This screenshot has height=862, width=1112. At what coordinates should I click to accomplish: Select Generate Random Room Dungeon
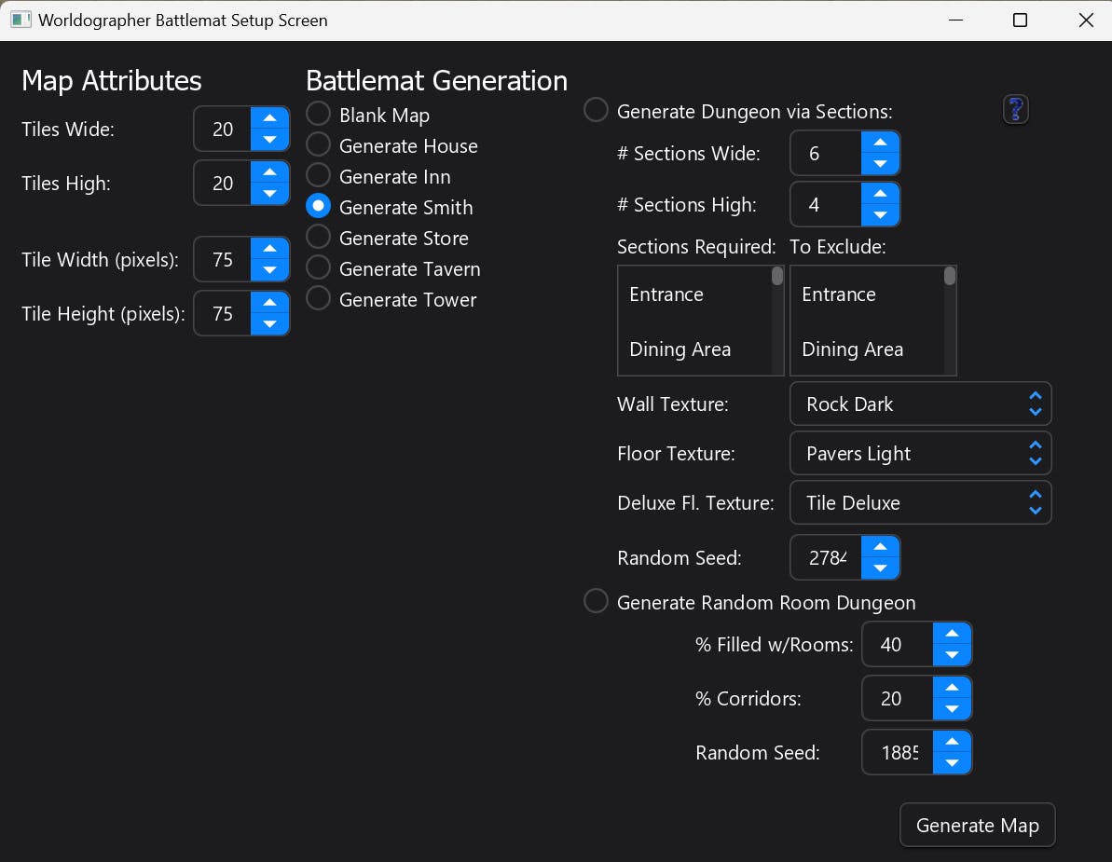596,601
